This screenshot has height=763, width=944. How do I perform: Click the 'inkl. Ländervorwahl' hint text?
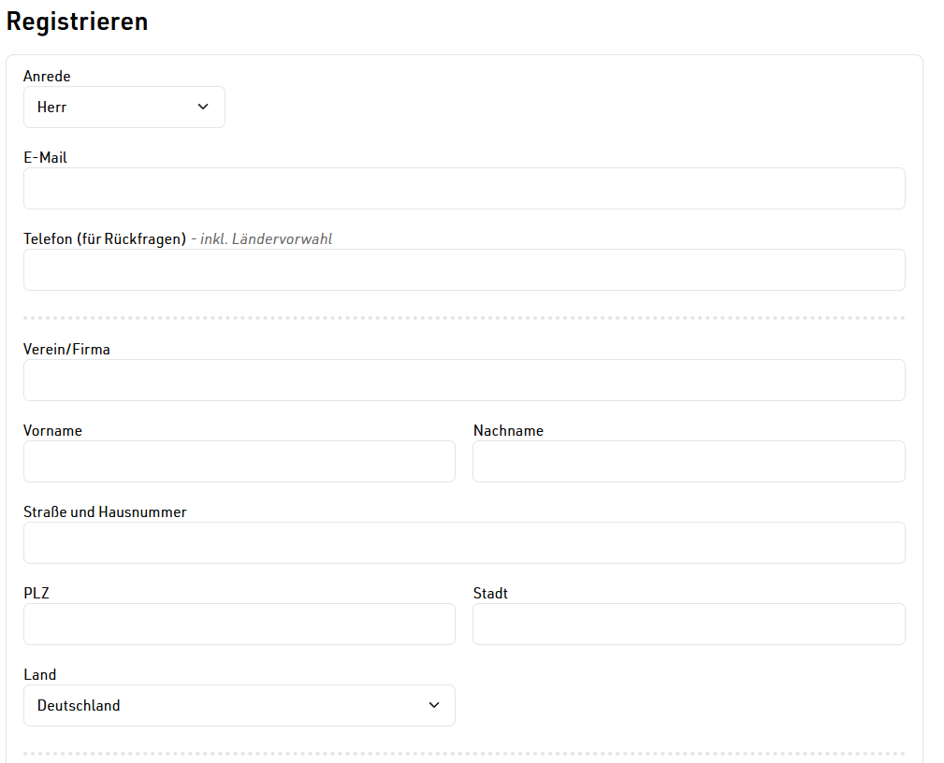[266, 239]
